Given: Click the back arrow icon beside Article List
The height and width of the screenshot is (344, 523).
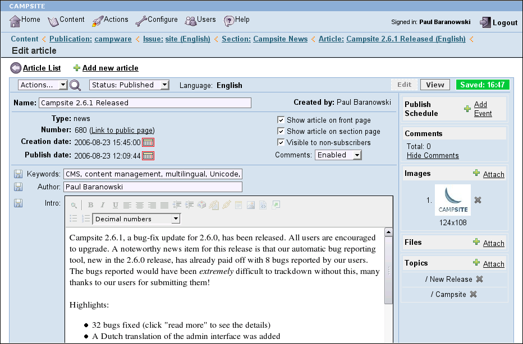Looking at the screenshot, I should point(16,68).
